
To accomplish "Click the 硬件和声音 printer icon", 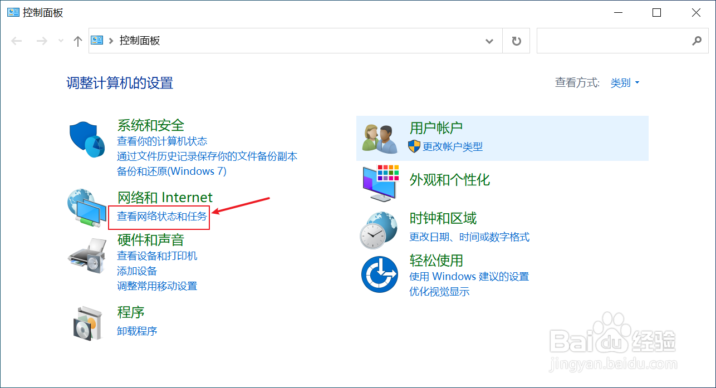I will click(x=87, y=254).
